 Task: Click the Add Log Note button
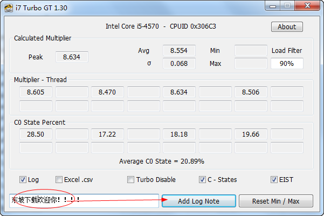199,201
